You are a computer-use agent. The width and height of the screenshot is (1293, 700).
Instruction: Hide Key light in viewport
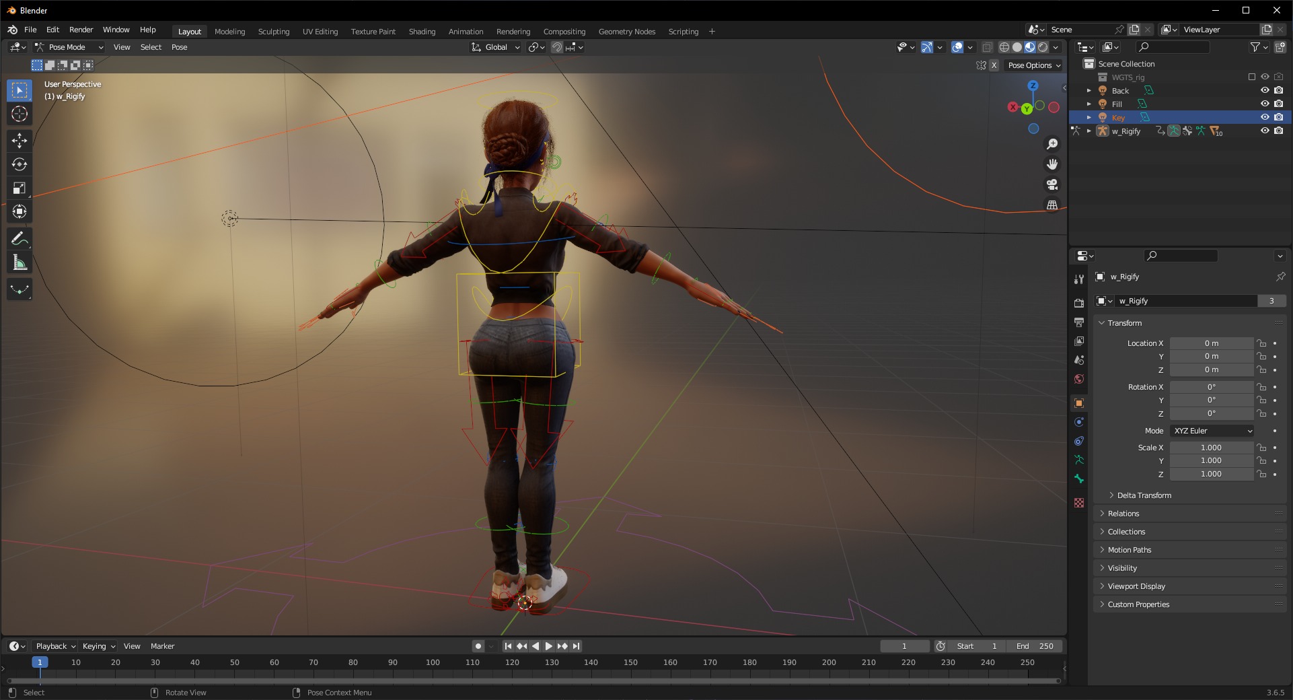1265,117
